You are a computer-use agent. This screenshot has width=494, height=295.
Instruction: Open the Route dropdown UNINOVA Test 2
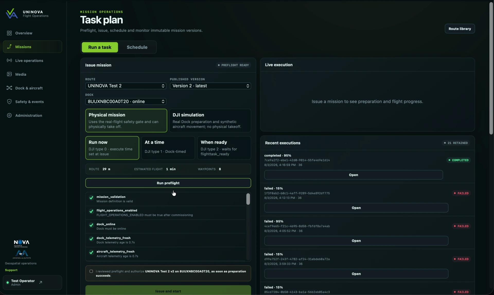pyautogui.click(x=126, y=86)
